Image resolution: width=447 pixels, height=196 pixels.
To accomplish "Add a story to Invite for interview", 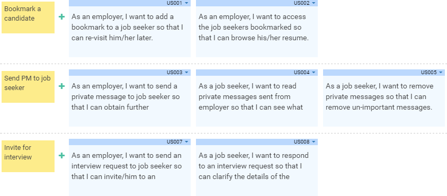I will [x=61, y=156].
